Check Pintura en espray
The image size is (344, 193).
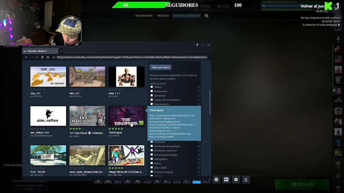(152, 172)
